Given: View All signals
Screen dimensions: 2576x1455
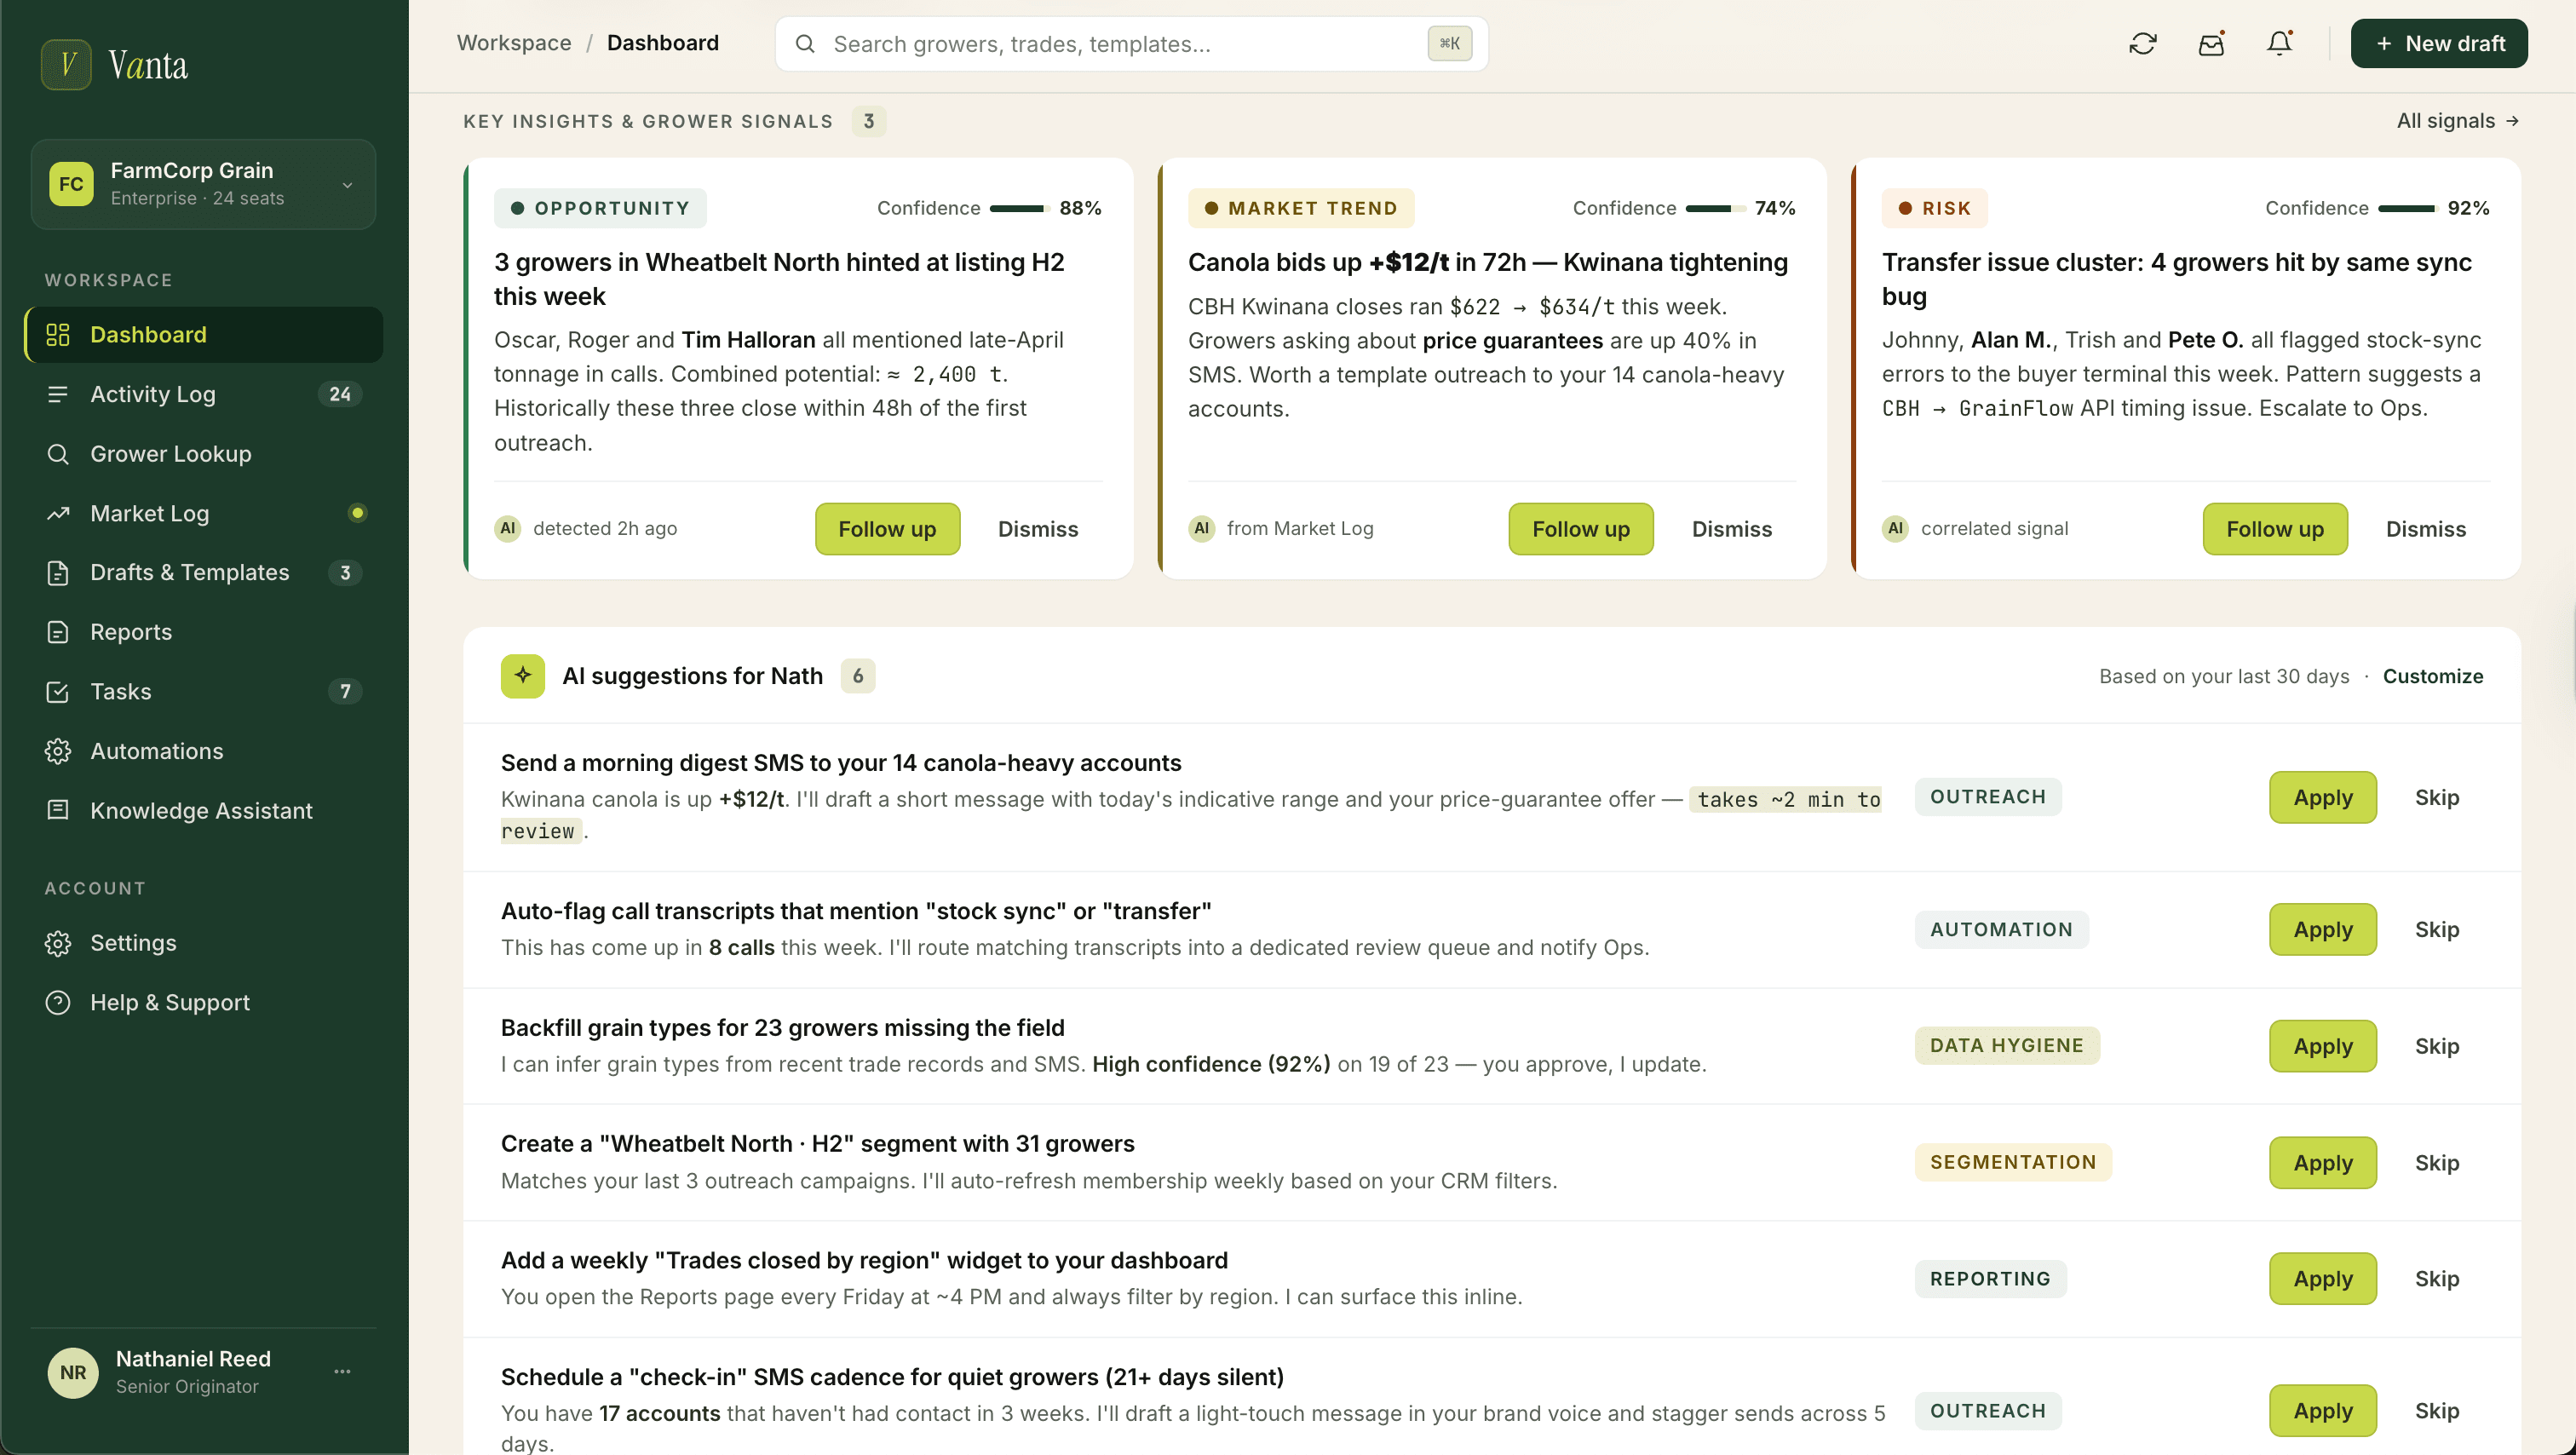Looking at the screenshot, I should 2455,121.
